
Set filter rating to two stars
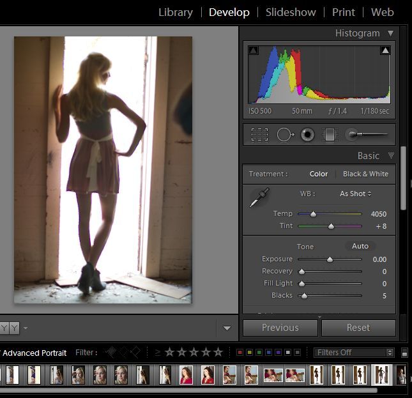[182, 352]
